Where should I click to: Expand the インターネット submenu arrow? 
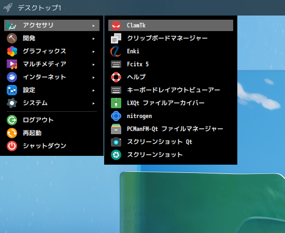tap(93, 77)
